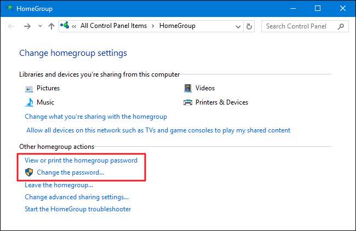Click the Videos library icon
The height and width of the screenshot is (231, 356).
(x=188, y=88)
